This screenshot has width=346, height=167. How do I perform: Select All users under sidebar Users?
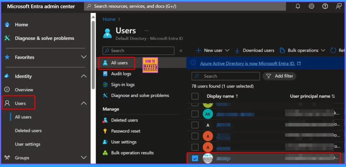[23, 117]
